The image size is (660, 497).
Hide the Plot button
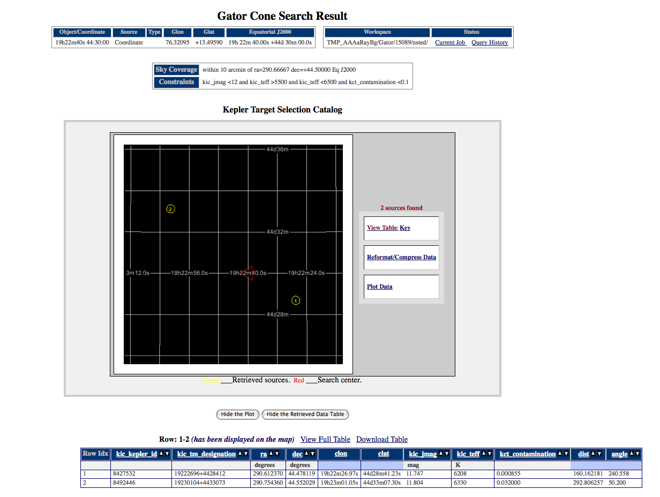tap(237, 414)
